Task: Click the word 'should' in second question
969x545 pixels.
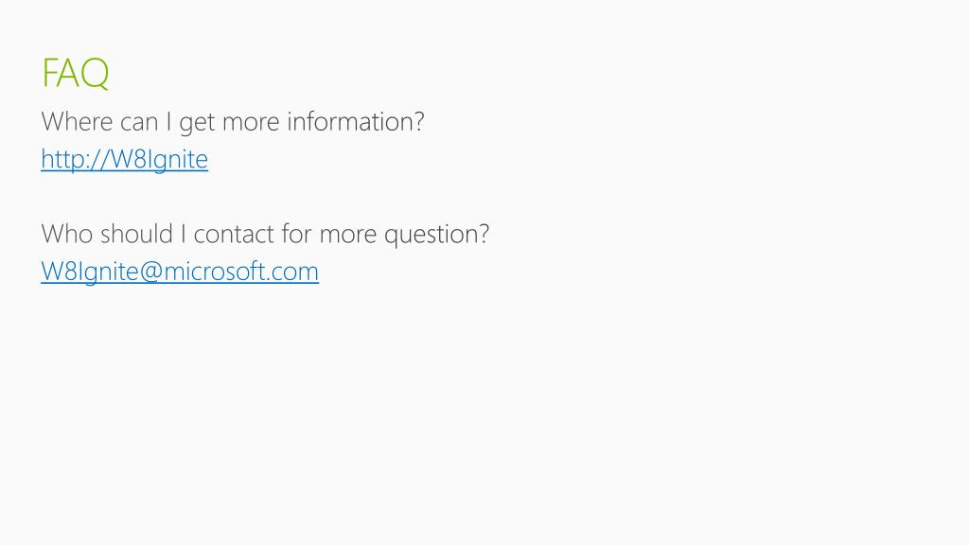Action: click(136, 235)
